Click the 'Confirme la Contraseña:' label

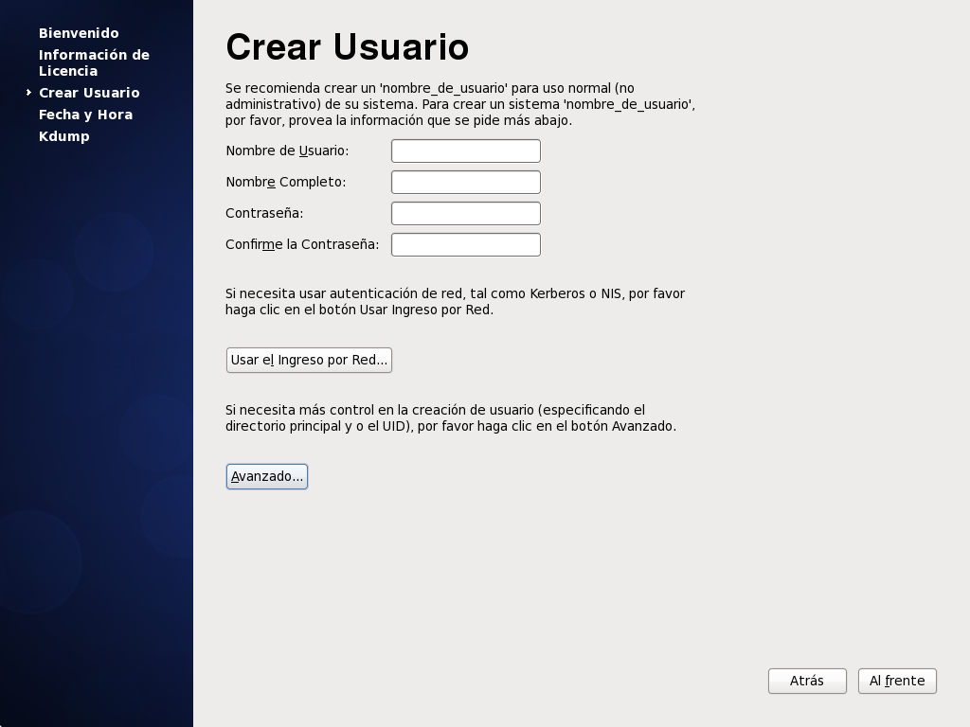coord(302,245)
